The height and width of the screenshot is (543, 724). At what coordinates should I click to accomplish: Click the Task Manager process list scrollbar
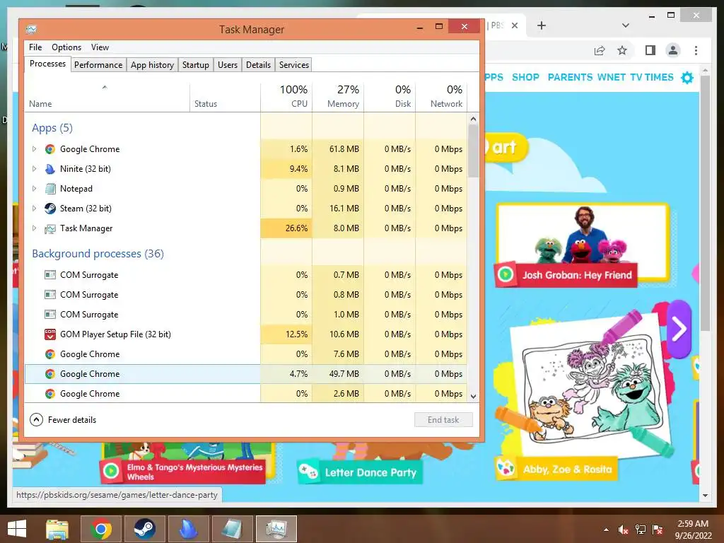click(x=473, y=151)
